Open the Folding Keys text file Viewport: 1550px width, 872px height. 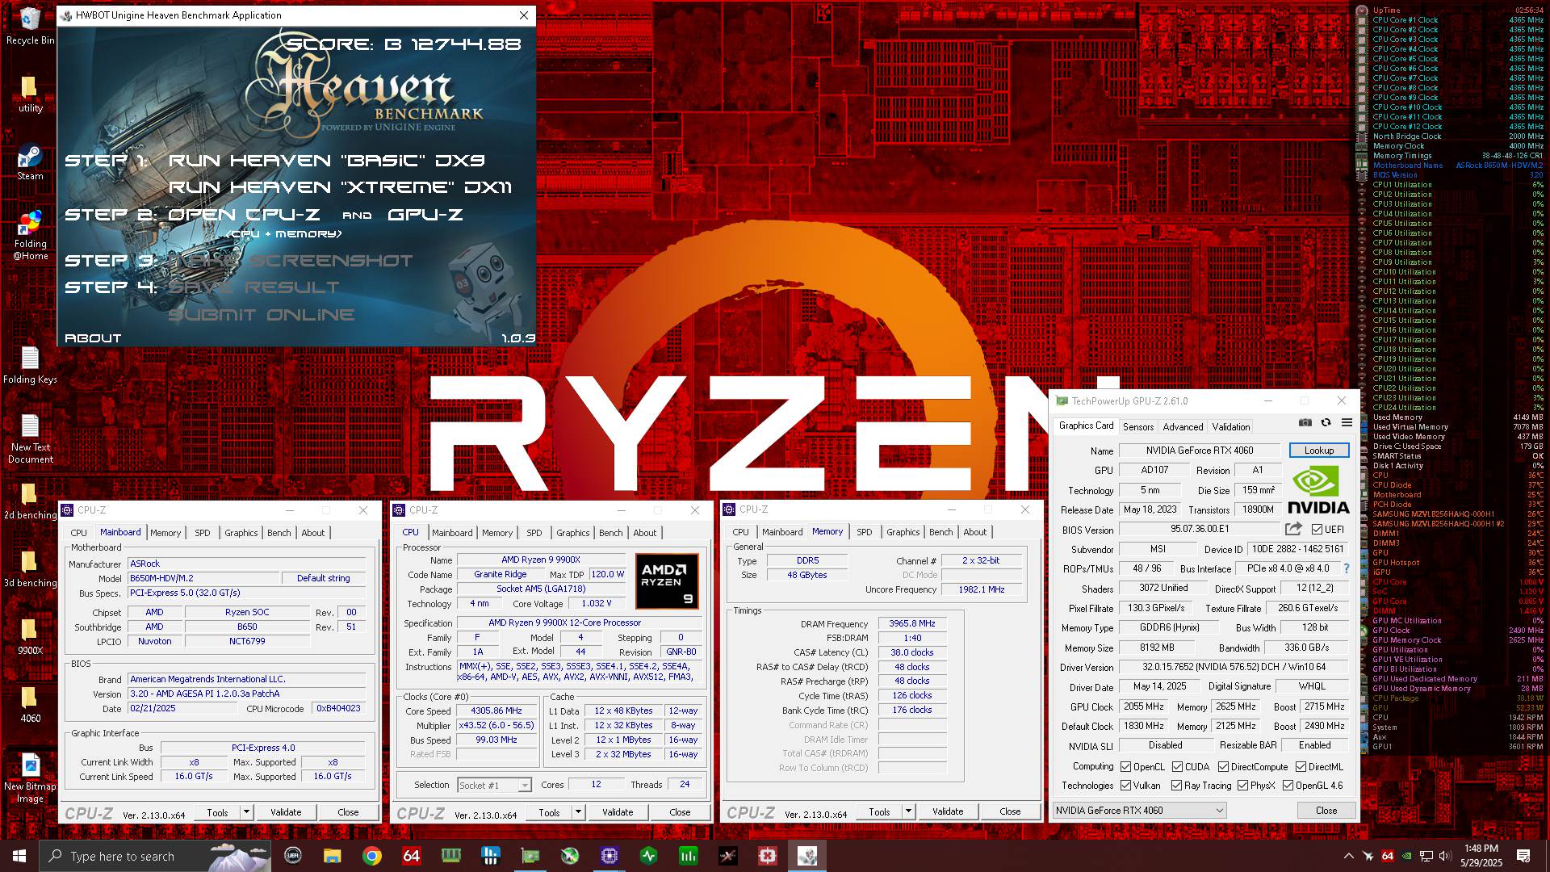30,366
